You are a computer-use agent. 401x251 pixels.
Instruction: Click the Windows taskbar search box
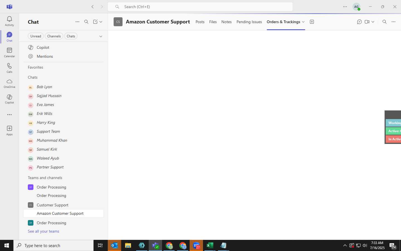(x=53, y=245)
